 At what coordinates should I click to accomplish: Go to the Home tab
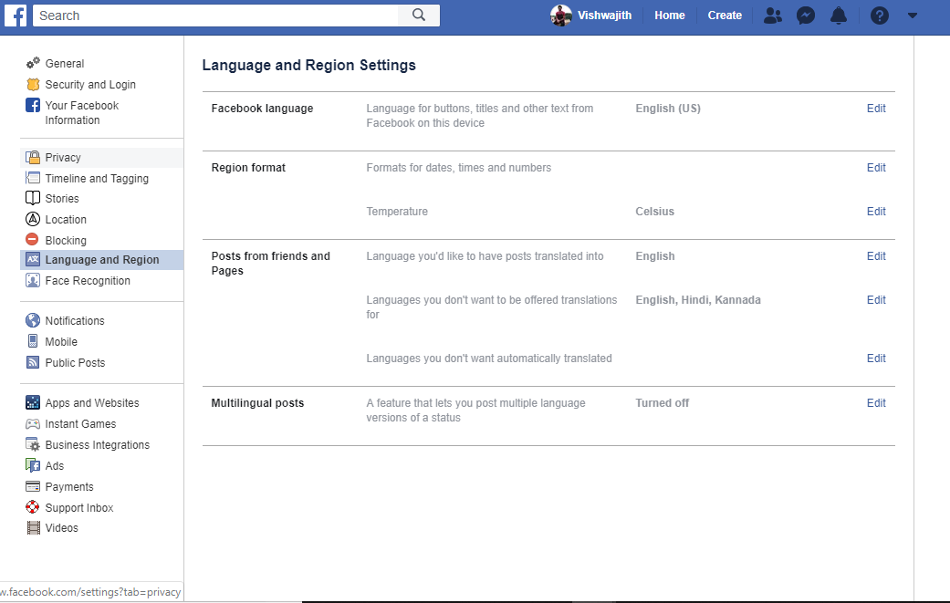coord(669,16)
